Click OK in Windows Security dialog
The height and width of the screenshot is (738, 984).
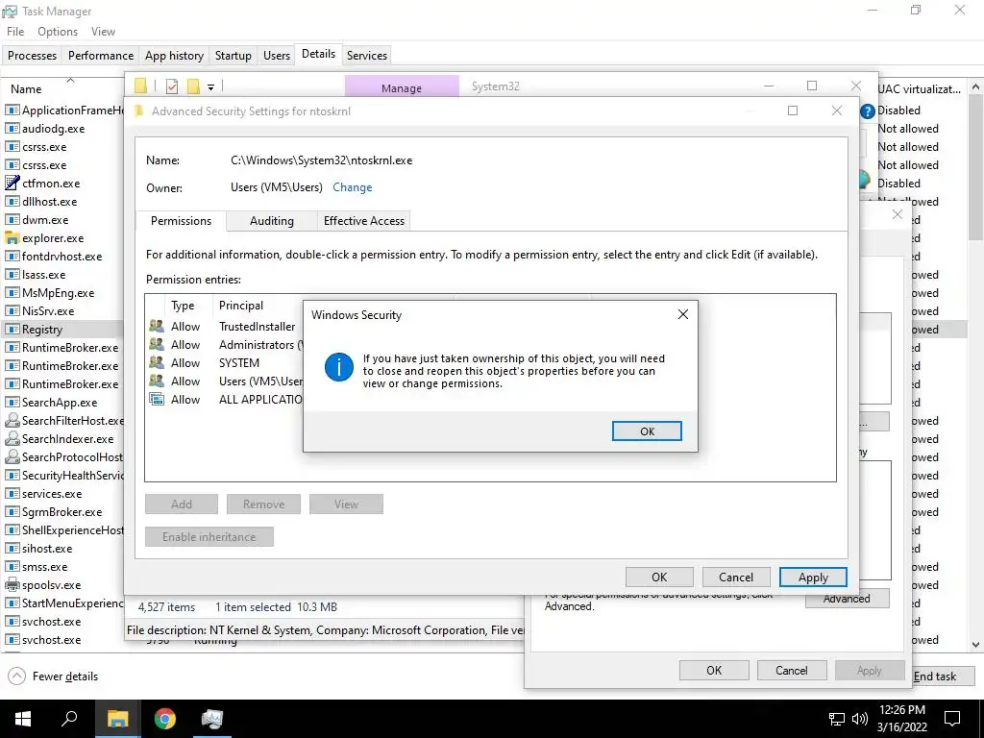[x=647, y=431]
